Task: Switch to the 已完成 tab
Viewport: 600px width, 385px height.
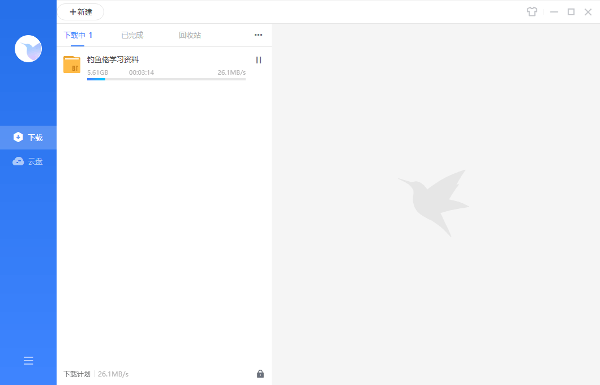Action: [x=132, y=35]
